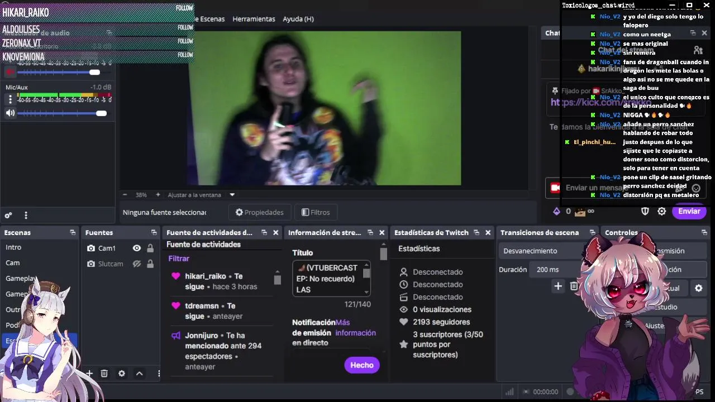Click Jonnijuro mention megaphone icon
This screenshot has height=402, width=715.
176,336
